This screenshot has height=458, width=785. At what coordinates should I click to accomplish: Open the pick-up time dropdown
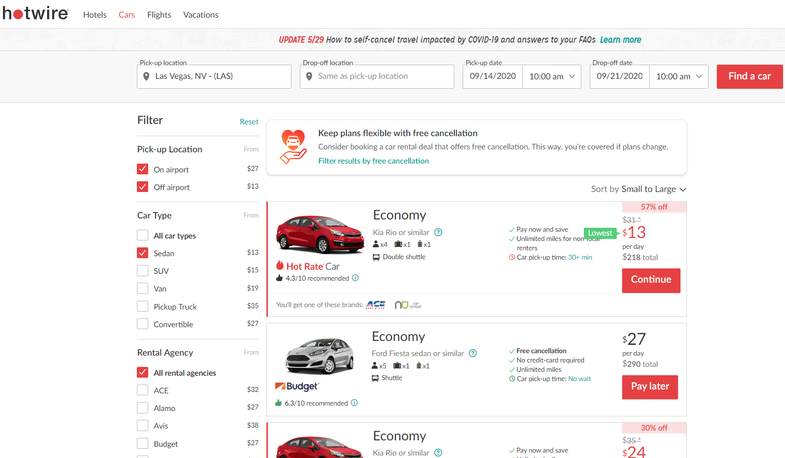552,76
